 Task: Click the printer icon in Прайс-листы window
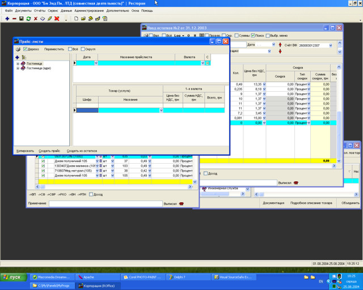tap(18, 49)
